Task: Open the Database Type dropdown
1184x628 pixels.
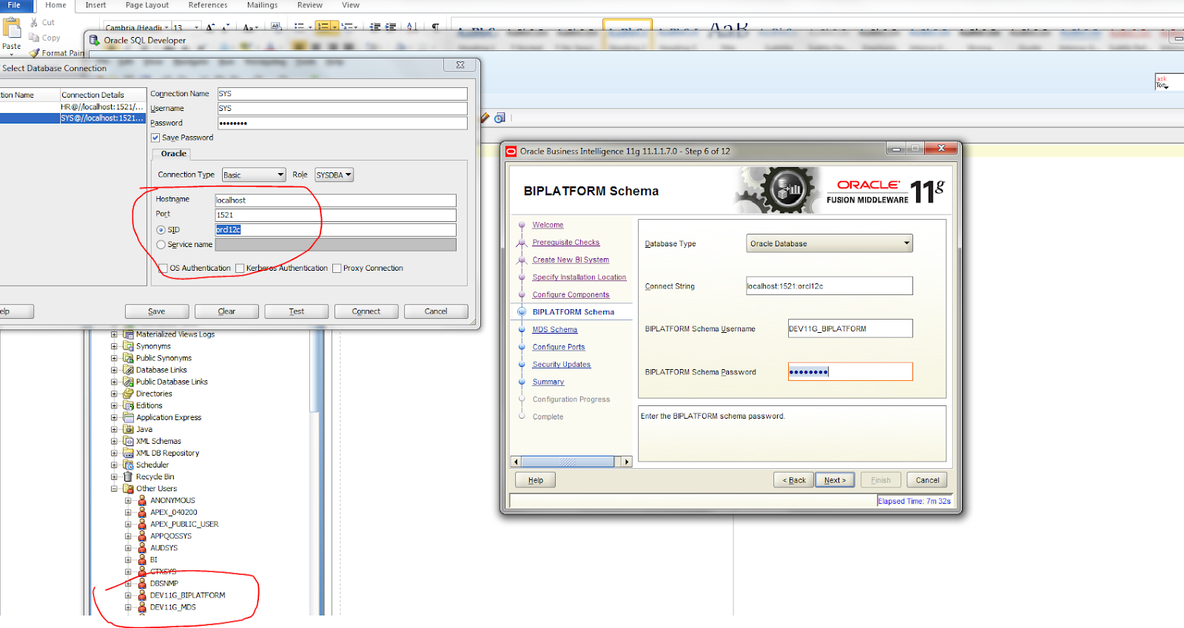Action: (x=829, y=243)
